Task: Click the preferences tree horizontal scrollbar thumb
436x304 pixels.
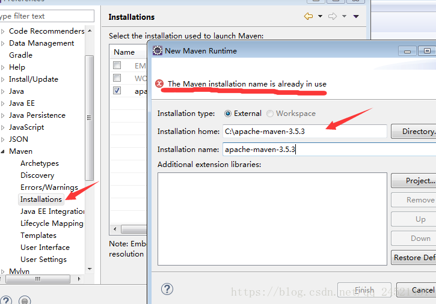Action: (x=38, y=279)
